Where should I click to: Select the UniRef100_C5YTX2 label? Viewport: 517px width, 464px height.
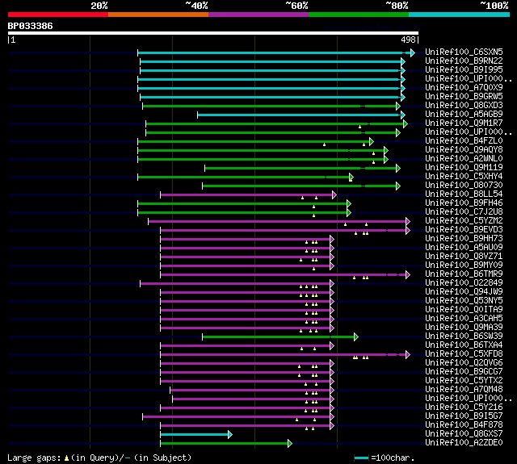(464, 381)
